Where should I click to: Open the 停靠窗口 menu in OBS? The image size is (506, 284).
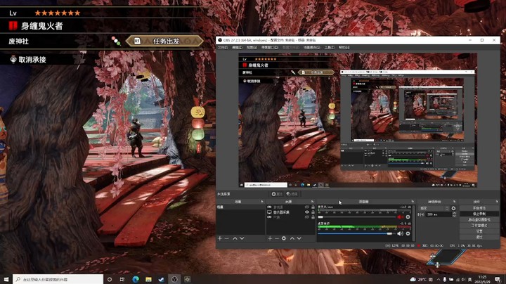click(269, 47)
